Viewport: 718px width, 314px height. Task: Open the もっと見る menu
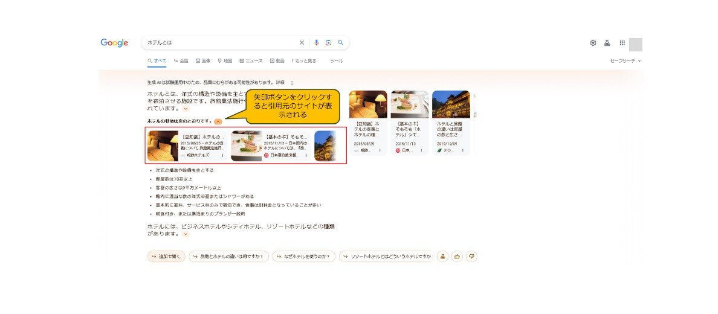click(304, 61)
